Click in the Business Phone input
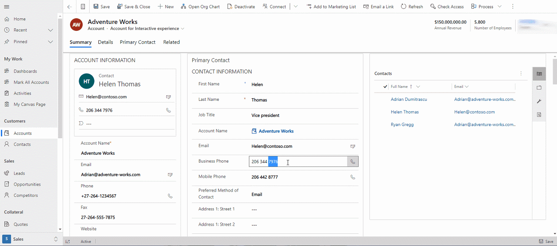Screen dimensions: 557x246 coord(298,162)
